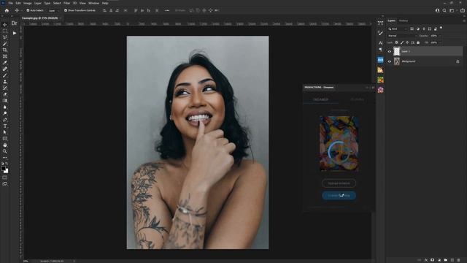Select the Frame tool
Viewport: 467px width, 263px height.
[x=5, y=56]
